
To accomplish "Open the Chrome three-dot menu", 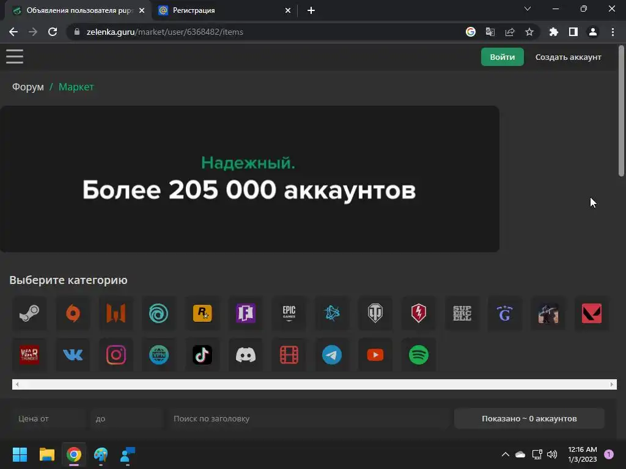I will (613, 32).
